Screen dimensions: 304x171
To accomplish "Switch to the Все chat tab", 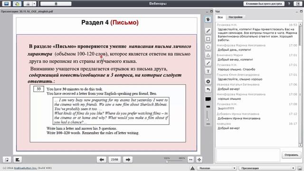I will (220, 17).
